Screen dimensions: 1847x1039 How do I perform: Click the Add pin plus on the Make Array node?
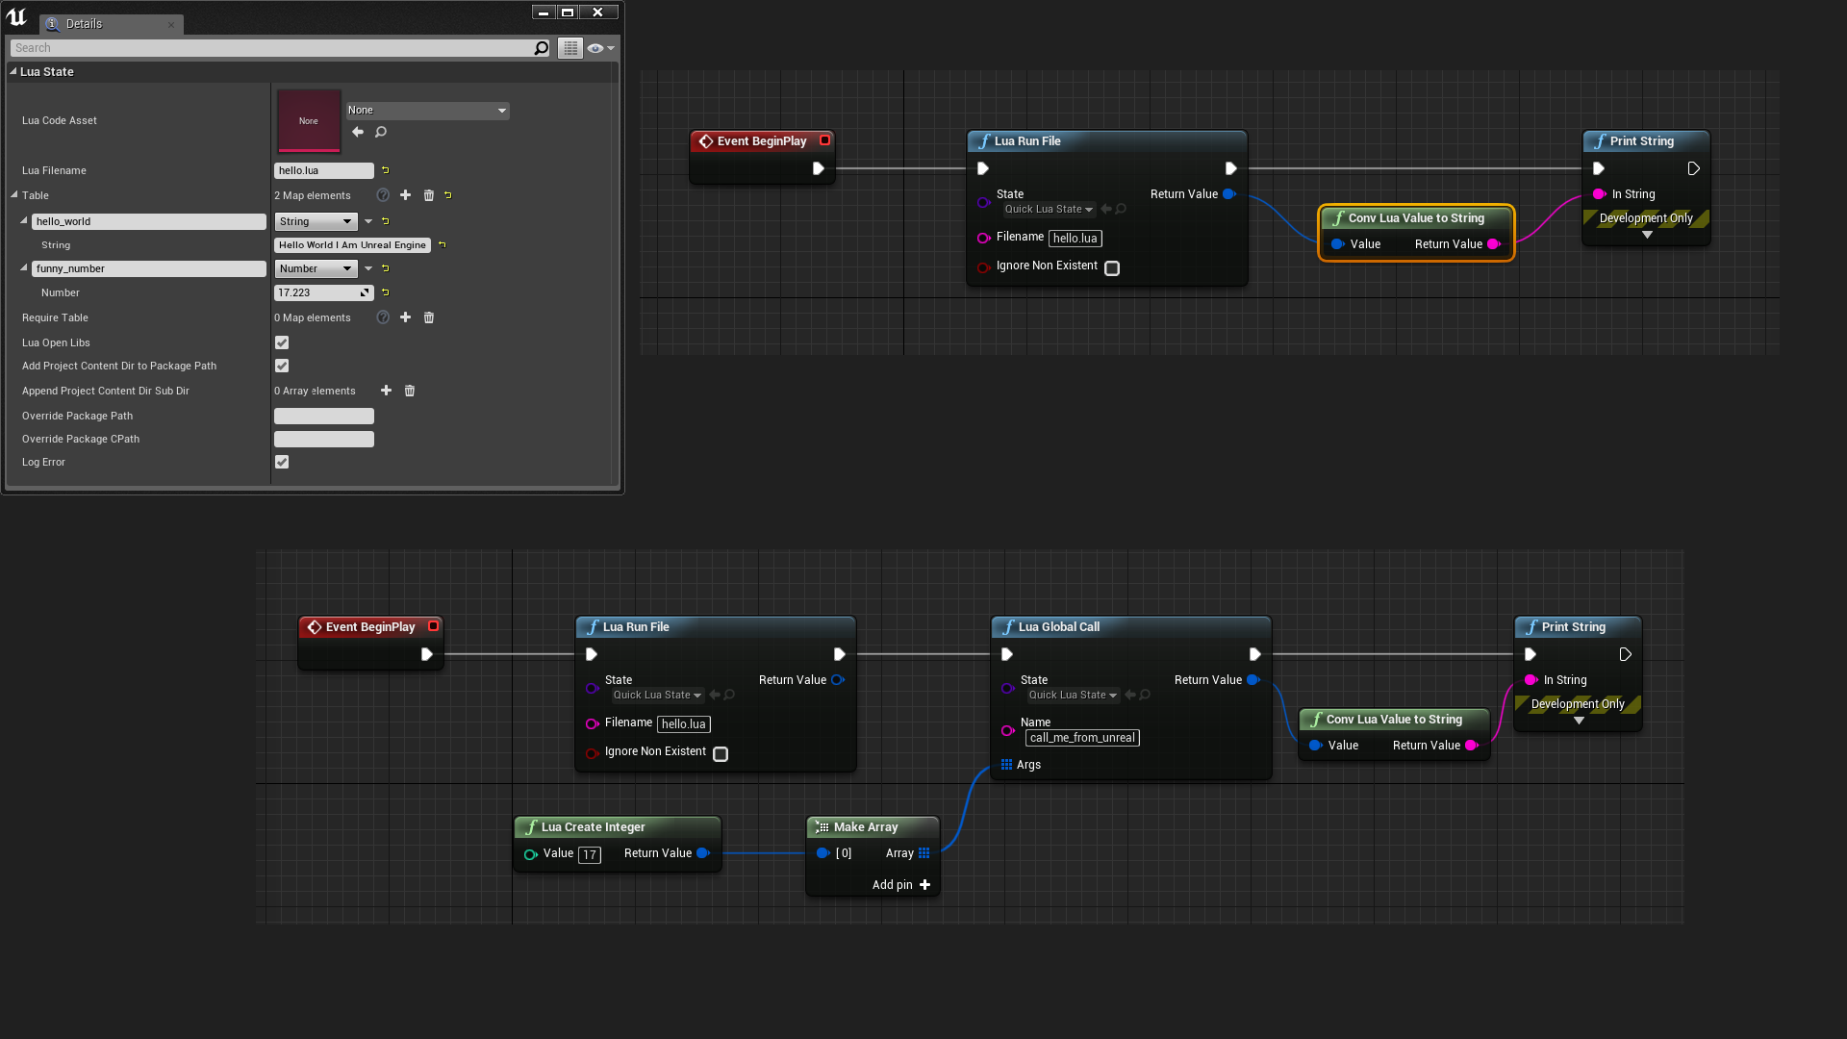click(x=924, y=885)
